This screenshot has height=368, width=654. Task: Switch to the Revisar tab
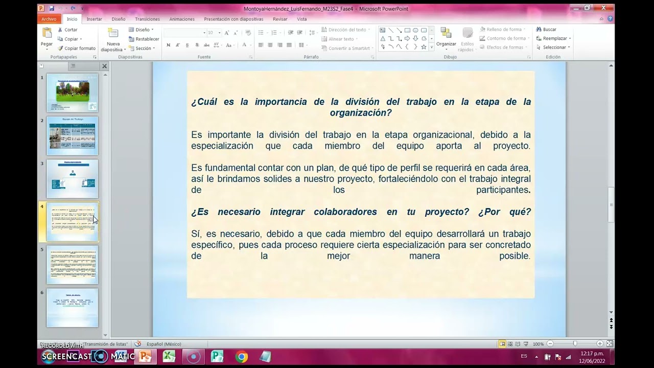coord(280,19)
